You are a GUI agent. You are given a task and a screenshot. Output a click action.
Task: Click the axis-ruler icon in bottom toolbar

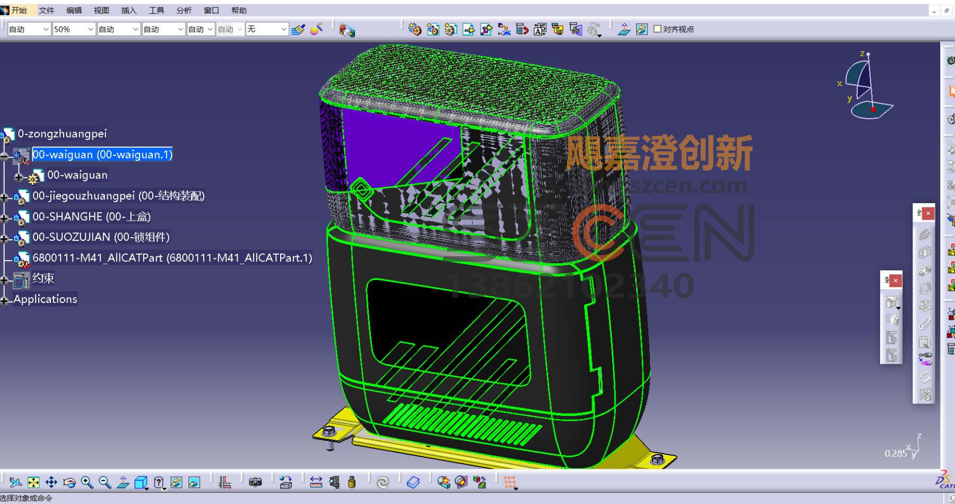click(225, 482)
